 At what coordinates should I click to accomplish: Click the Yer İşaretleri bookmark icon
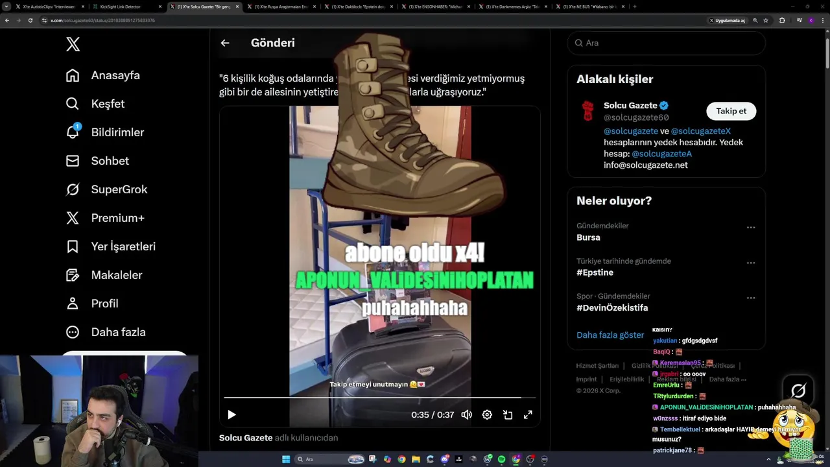pyautogui.click(x=73, y=246)
